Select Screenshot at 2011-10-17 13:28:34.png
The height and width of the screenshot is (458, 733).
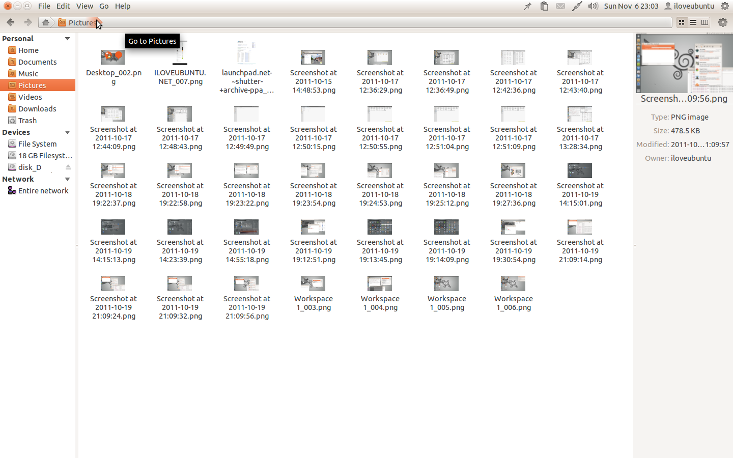coord(580,129)
